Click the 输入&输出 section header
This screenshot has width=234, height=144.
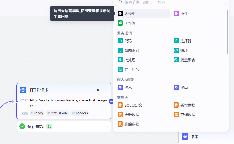click(126, 80)
